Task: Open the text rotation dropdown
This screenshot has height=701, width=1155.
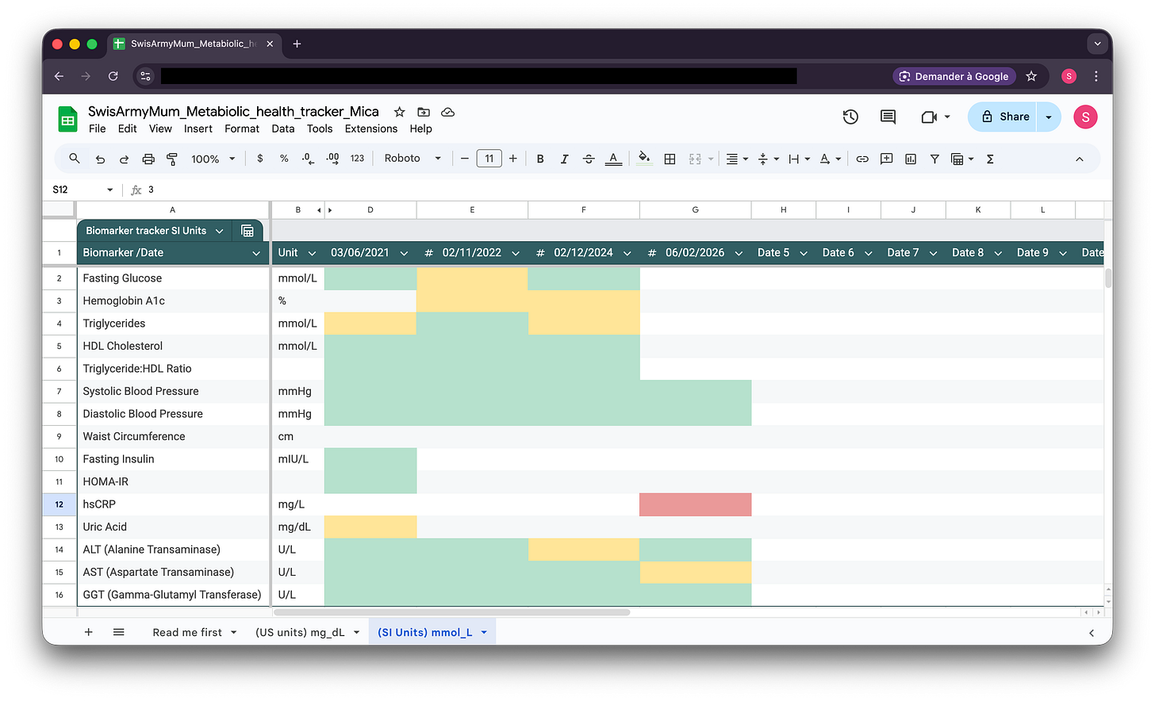Action: pyautogui.click(x=829, y=159)
